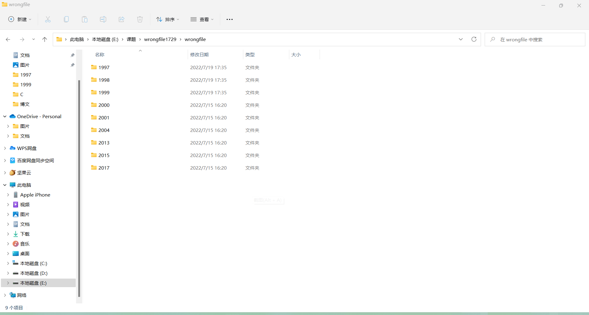Image resolution: width=589 pixels, height=315 pixels.
Task: Click wrongfile1729 in address breadcrumb
Action: click(160, 39)
